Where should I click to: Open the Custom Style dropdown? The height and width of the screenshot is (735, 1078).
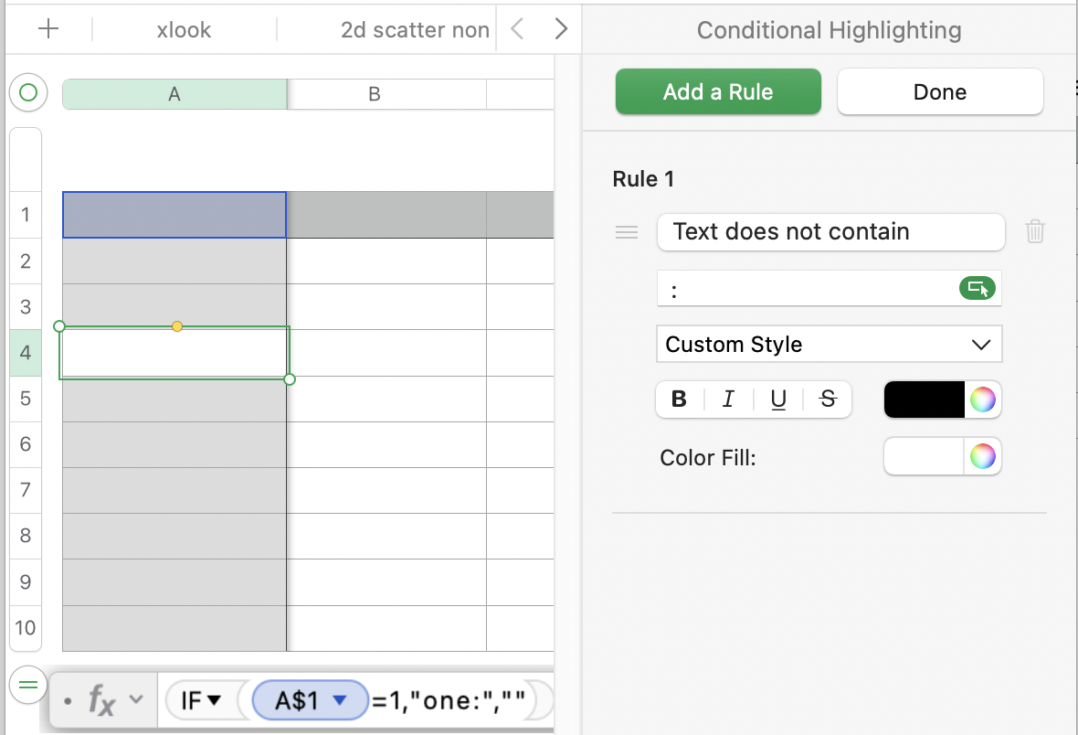point(829,345)
